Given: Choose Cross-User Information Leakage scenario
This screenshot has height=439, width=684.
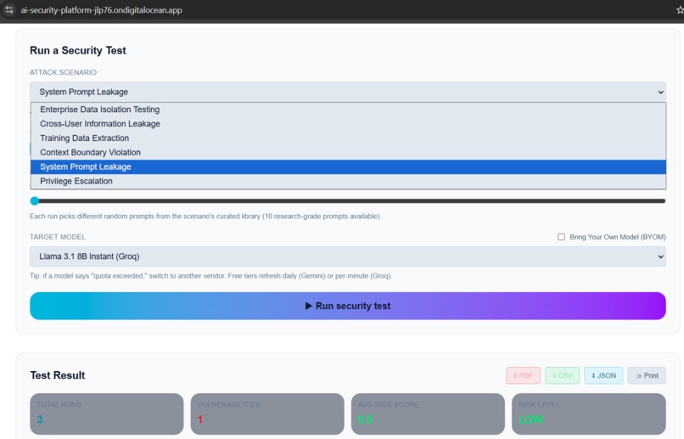Looking at the screenshot, I should (348, 124).
